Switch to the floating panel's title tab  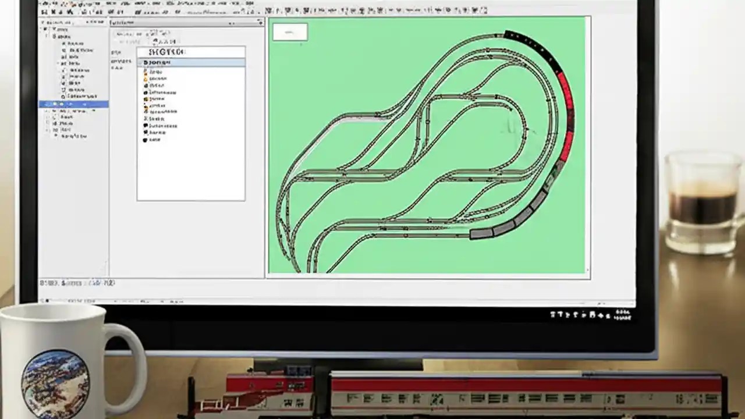tap(122, 23)
